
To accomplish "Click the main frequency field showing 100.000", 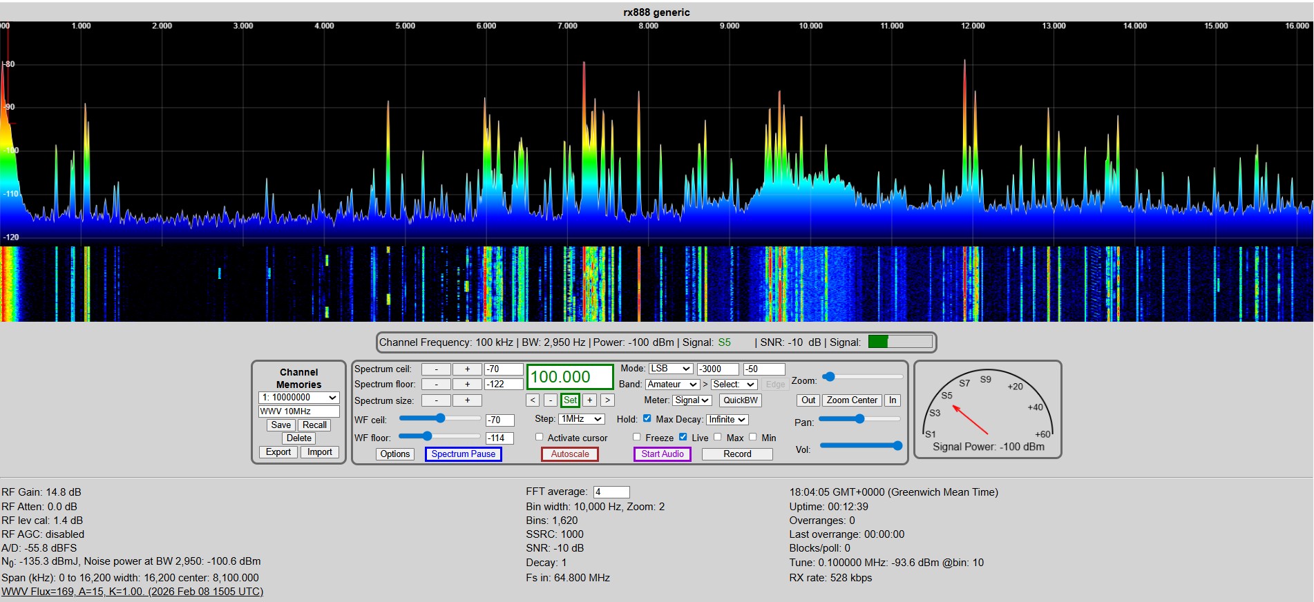I will pos(569,377).
